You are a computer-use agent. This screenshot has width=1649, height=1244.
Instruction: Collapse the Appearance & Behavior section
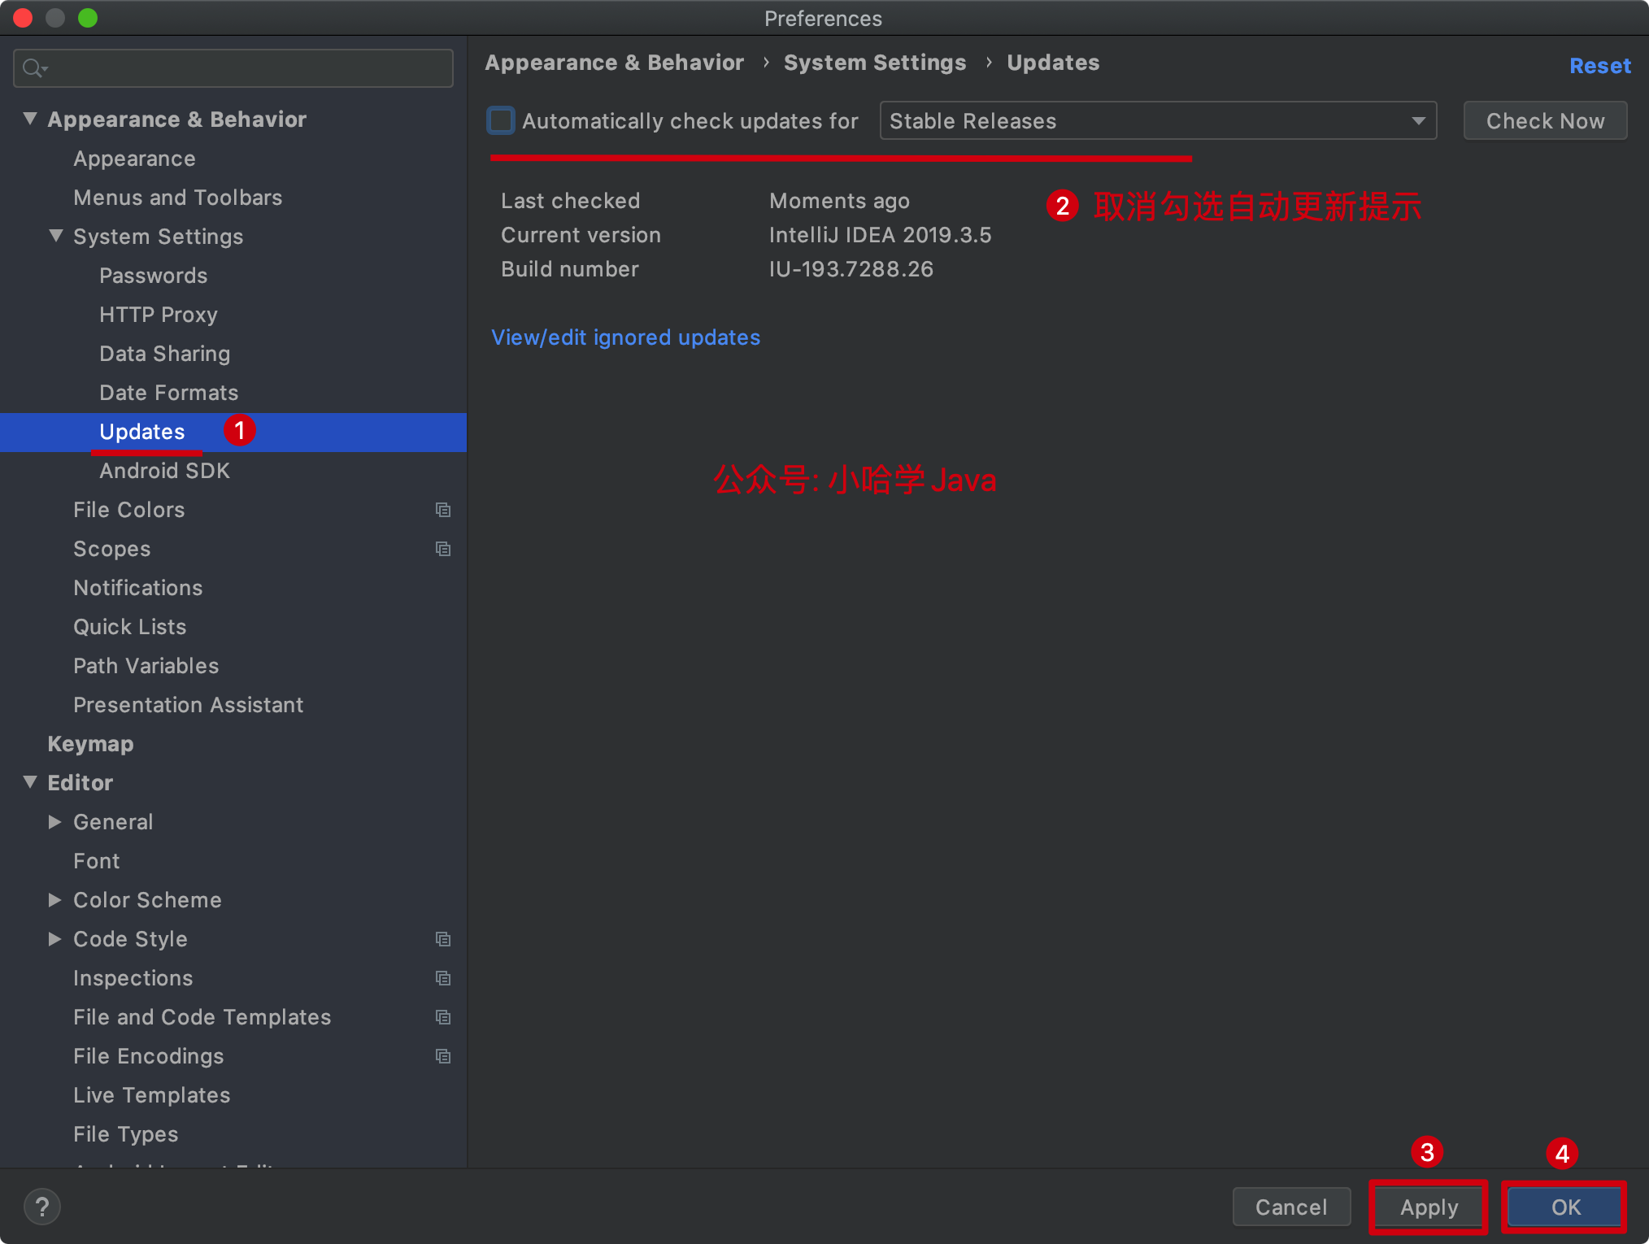(30, 119)
